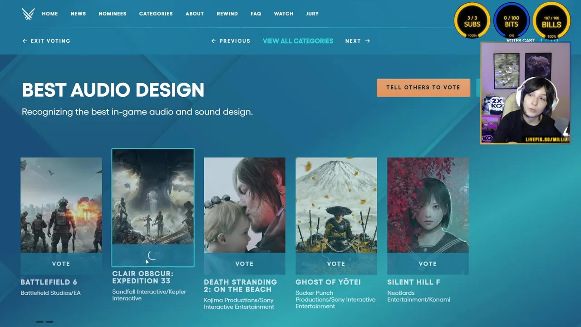
Task: Click the Best Audio Design heading
Action: tap(113, 90)
